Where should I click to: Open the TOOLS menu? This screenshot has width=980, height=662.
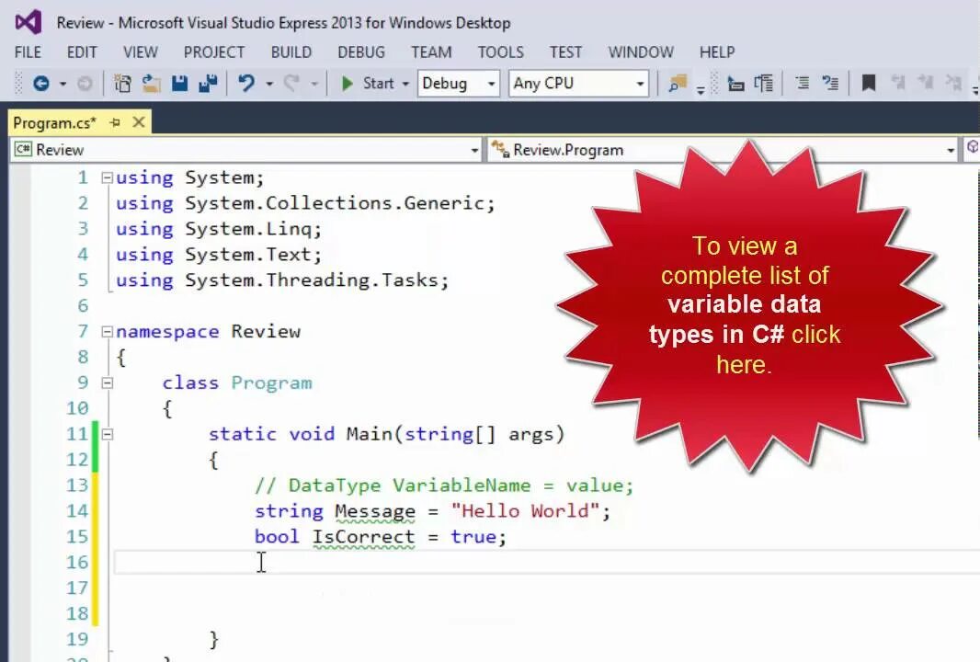tap(501, 51)
